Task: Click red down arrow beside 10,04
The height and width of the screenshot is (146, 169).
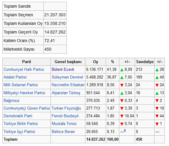Action: pos(122,116)
